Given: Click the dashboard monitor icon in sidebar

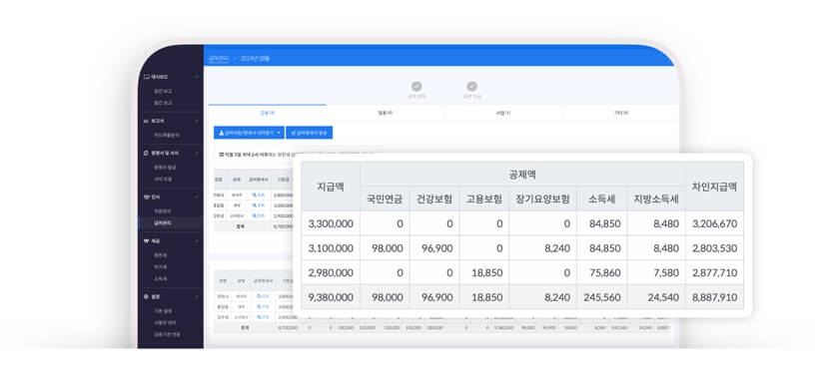Looking at the screenshot, I should tap(147, 77).
